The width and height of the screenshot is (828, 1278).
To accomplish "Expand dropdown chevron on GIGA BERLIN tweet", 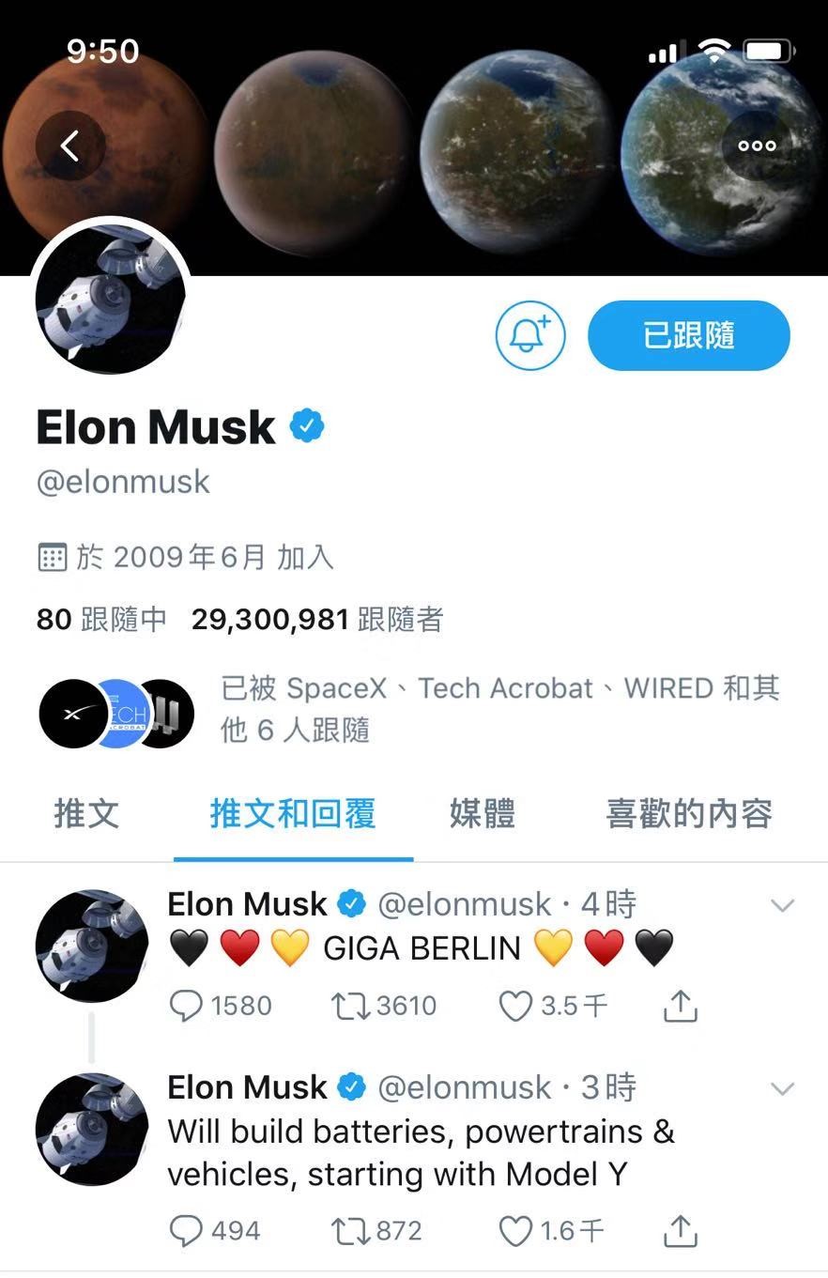I will [782, 906].
